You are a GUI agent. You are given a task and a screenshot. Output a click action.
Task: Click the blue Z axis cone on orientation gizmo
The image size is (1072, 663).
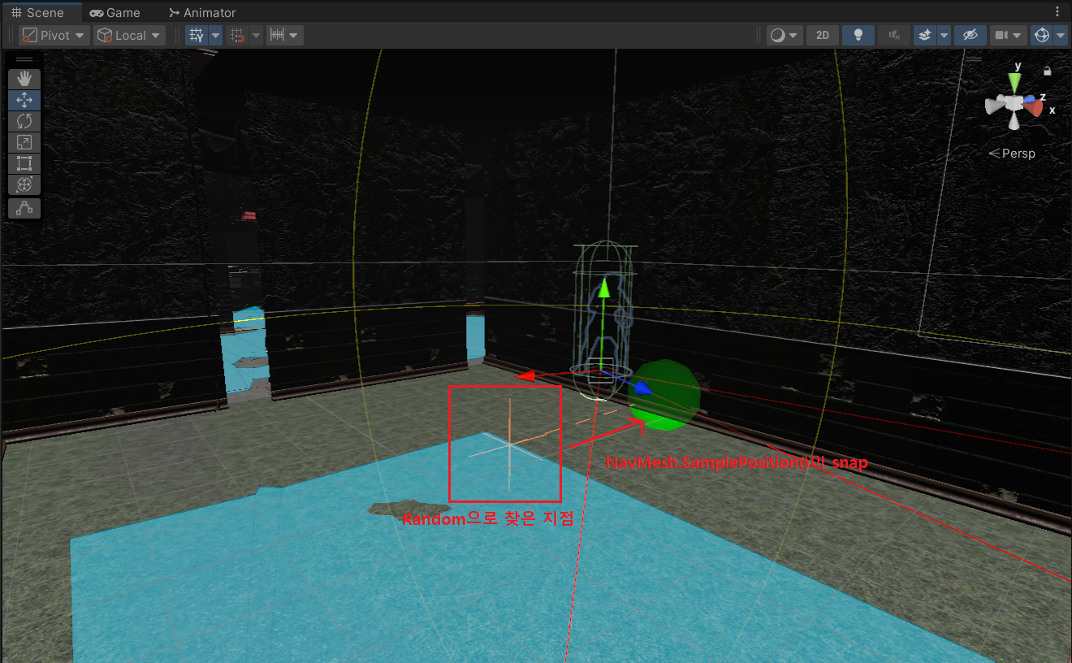[1031, 99]
